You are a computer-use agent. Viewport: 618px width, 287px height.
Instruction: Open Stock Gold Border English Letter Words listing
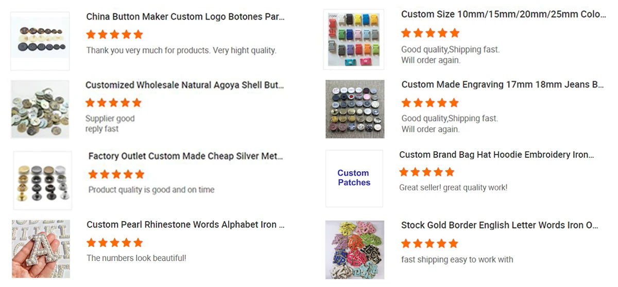500,225
